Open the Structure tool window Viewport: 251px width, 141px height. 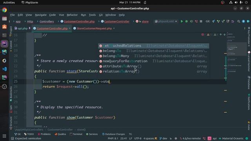11,123
